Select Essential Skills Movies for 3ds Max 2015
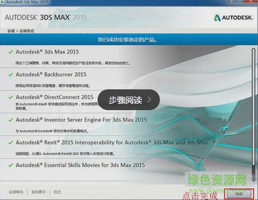The width and height of the screenshot is (258, 200). (x=80, y=165)
